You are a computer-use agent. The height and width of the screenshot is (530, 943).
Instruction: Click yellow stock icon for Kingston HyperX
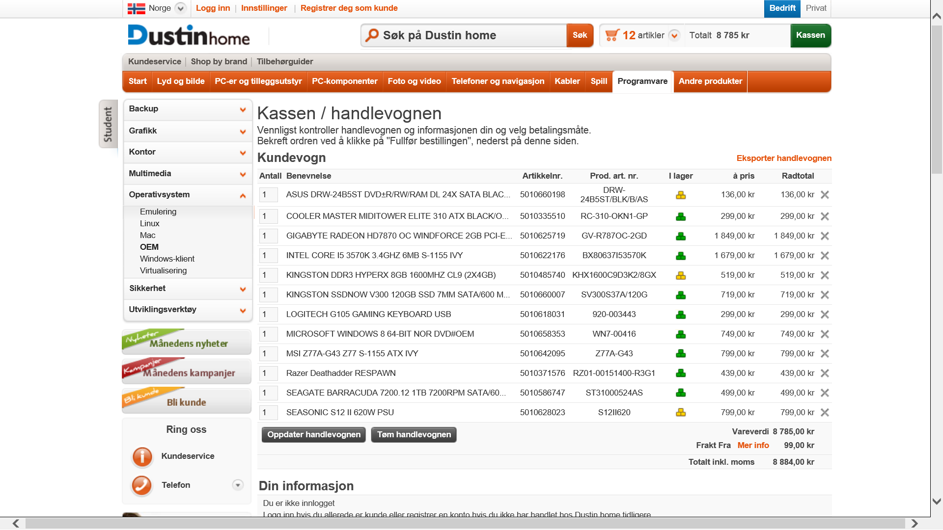(681, 275)
